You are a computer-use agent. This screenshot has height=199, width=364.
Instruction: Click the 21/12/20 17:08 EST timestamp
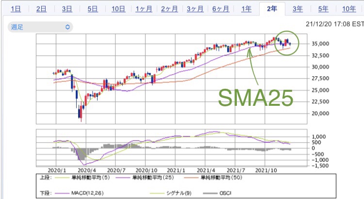pyautogui.click(x=335, y=24)
